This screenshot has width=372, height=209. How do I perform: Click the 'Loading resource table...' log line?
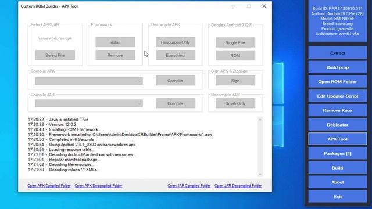61,150
